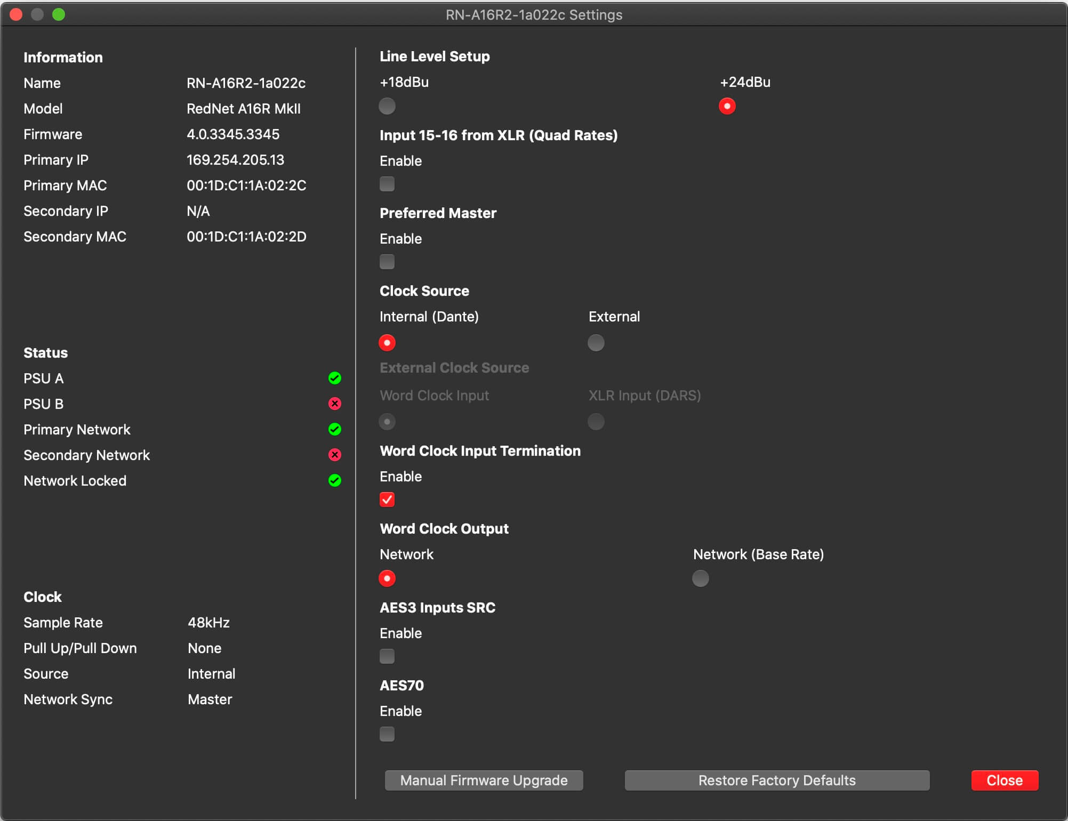Viewport: 1068px width, 821px height.
Task: Select Network (Base Rate) output radio
Action: [x=701, y=578]
